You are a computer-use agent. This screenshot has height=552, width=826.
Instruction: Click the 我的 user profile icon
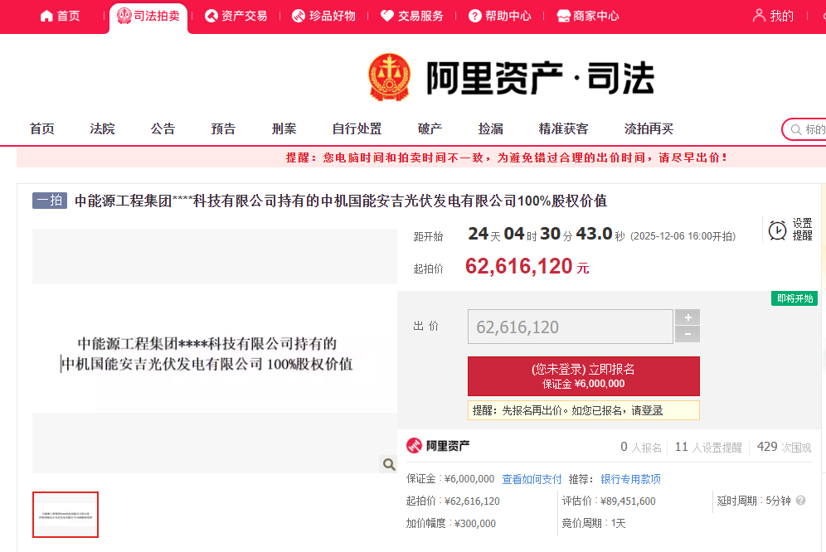[759, 15]
